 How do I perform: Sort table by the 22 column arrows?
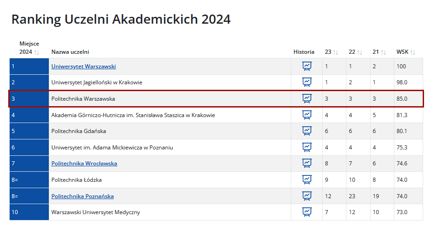click(x=360, y=52)
